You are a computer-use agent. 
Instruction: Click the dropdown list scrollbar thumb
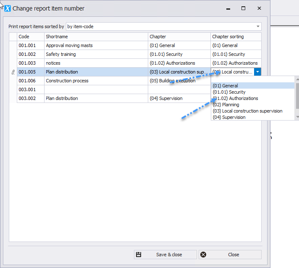click(x=297, y=95)
